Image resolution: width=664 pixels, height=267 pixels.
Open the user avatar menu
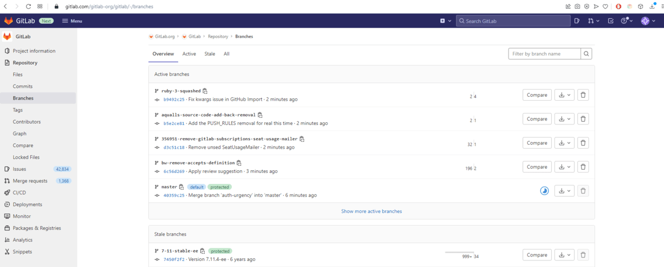coord(648,21)
